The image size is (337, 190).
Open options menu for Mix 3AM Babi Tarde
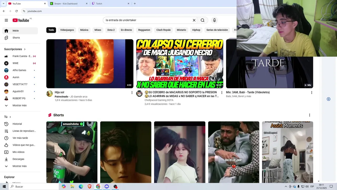(x=311, y=93)
